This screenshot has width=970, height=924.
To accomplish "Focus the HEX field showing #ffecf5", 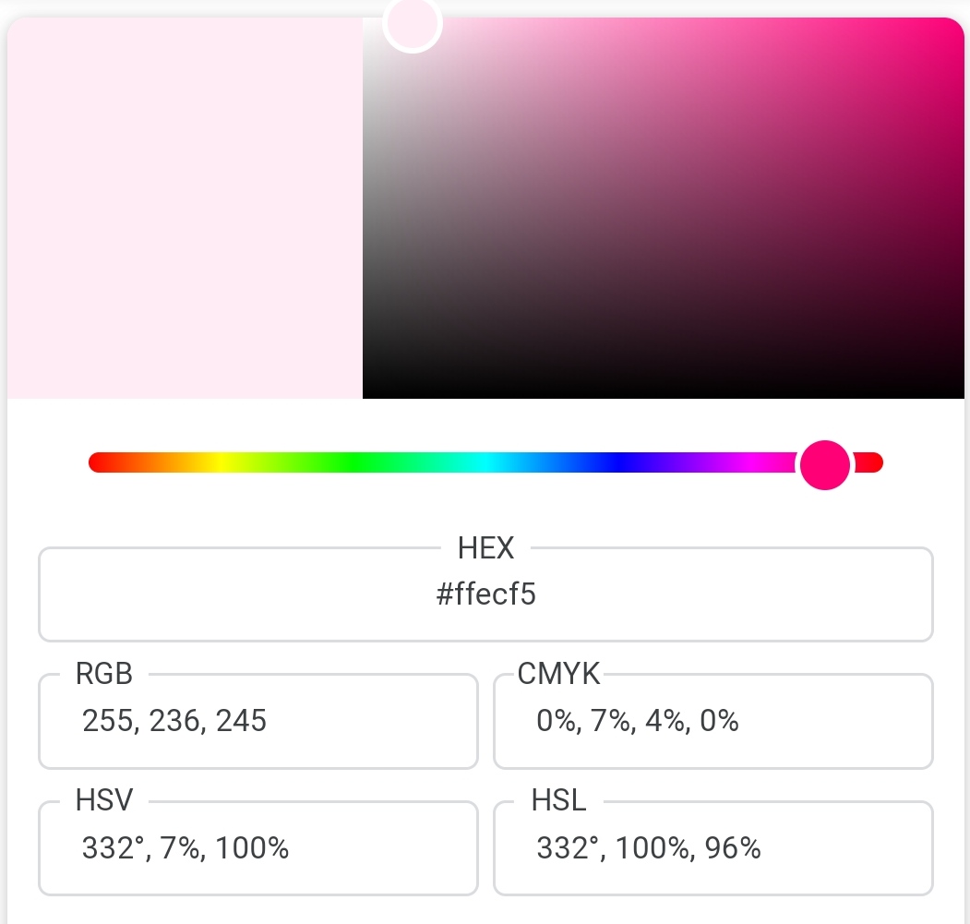I will point(485,595).
